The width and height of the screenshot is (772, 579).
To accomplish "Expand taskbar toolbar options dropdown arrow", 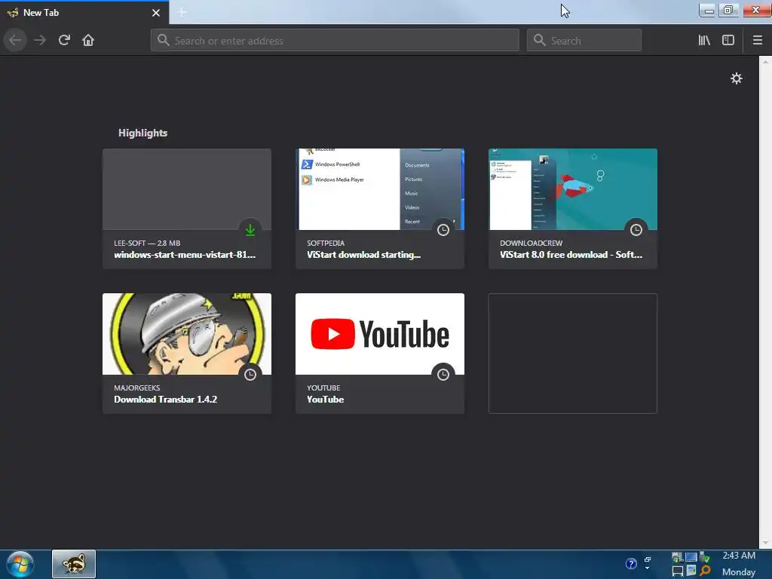I will pos(648,568).
